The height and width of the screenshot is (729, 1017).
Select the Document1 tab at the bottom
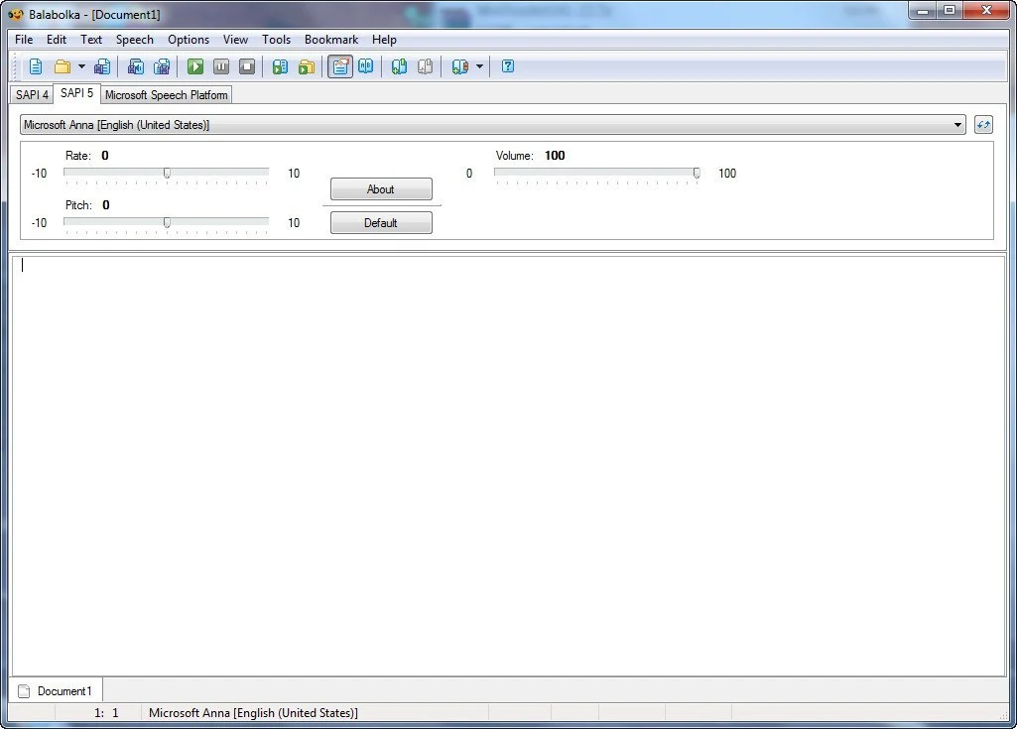56,690
